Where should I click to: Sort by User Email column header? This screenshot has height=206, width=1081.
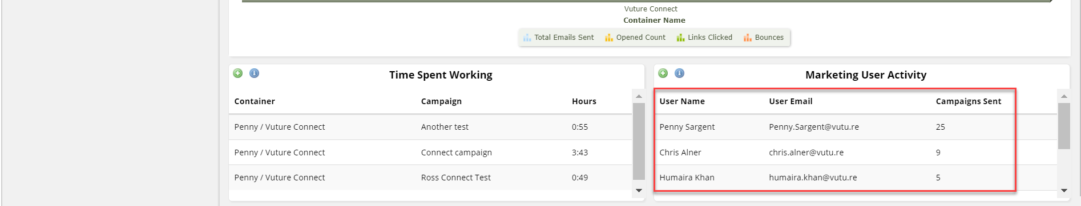click(x=790, y=101)
